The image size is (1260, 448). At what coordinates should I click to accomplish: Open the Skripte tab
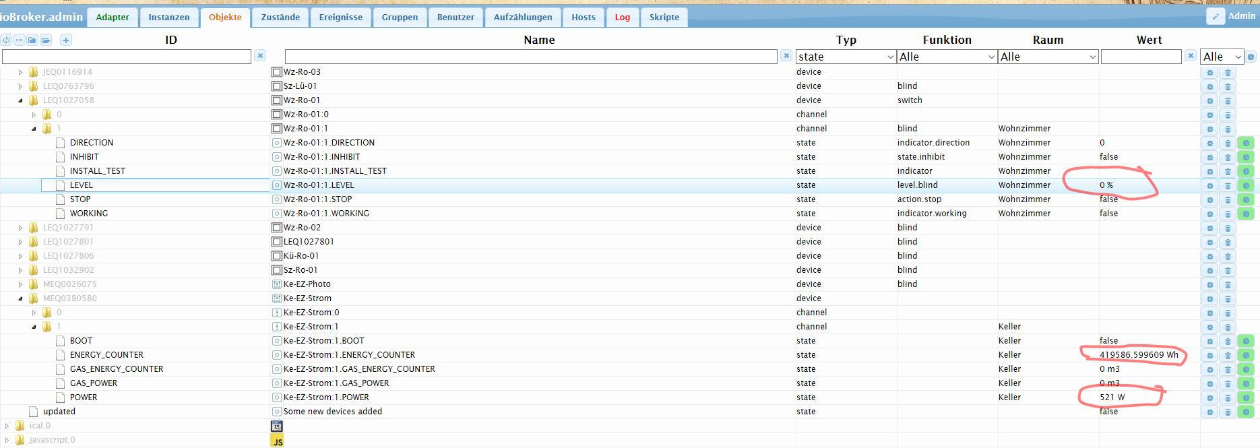664,18
